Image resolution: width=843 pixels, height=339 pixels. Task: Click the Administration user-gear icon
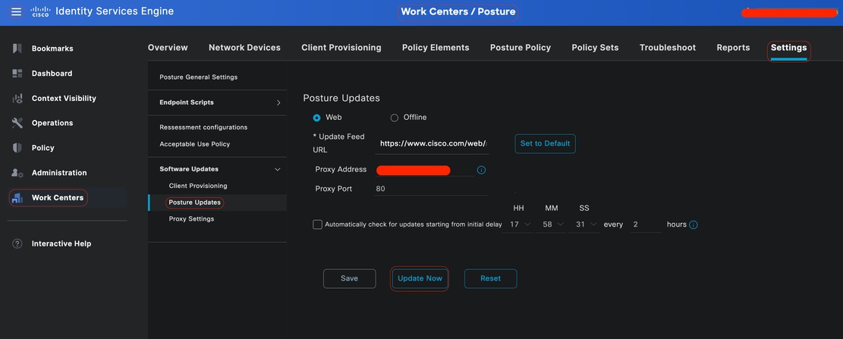click(17, 172)
